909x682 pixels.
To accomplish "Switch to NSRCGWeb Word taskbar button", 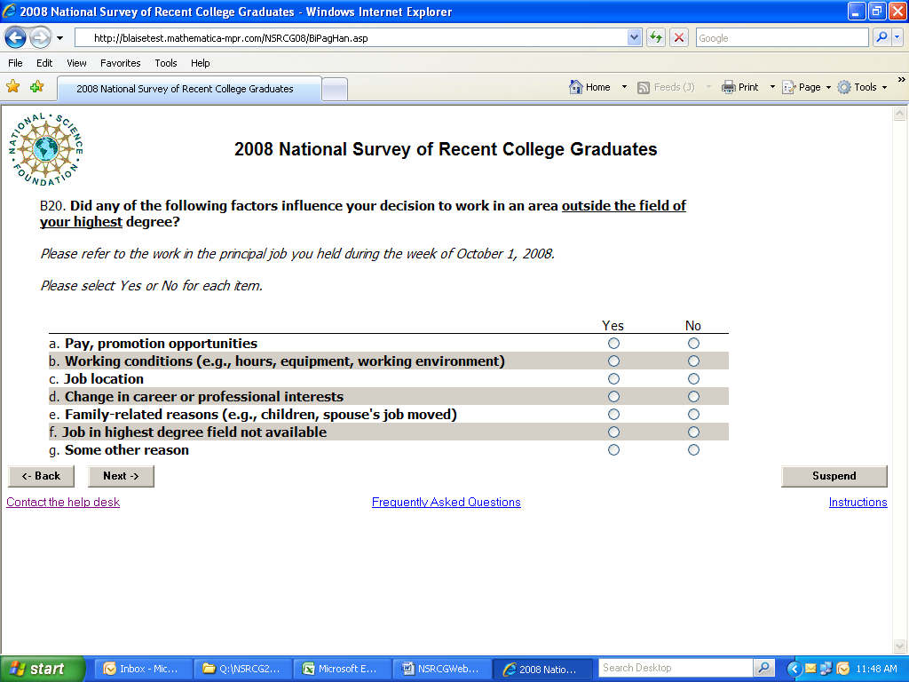I will click(x=441, y=669).
